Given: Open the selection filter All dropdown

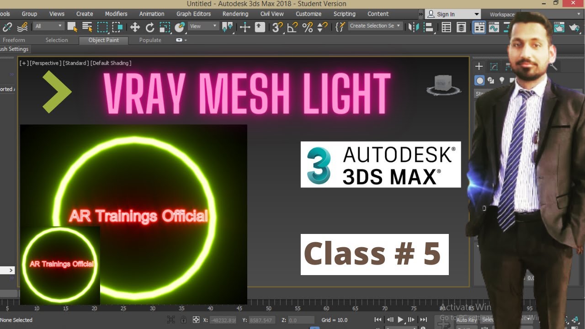Looking at the screenshot, I should (x=48, y=26).
